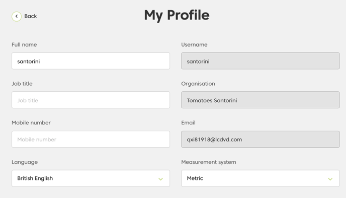Screen dimensions: 346x198
Task: Click the Job title label above field
Action: pos(22,84)
